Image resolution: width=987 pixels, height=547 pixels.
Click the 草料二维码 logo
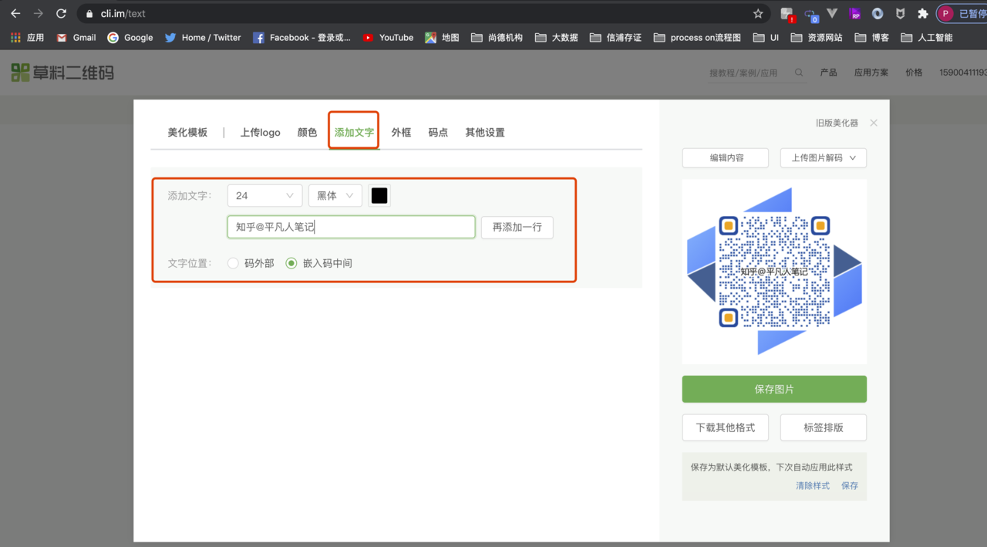(x=63, y=73)
